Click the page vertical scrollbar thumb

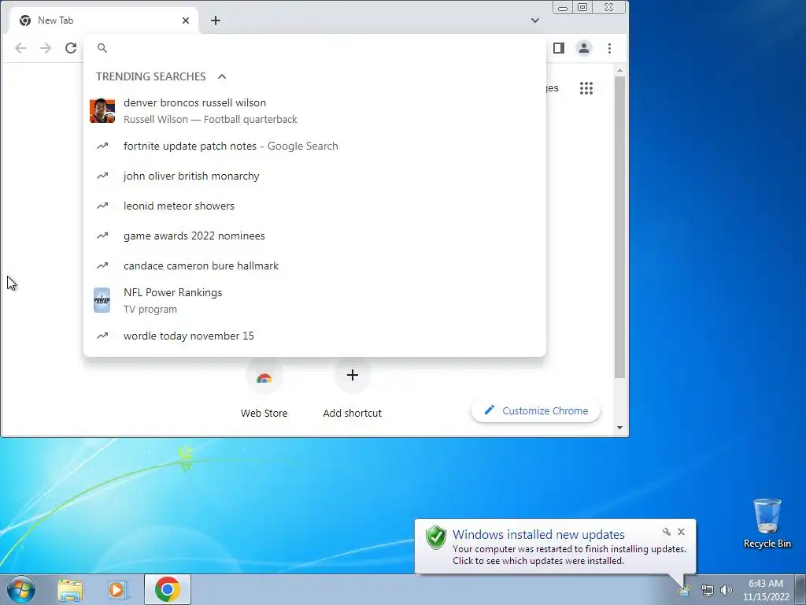point(620,228)
